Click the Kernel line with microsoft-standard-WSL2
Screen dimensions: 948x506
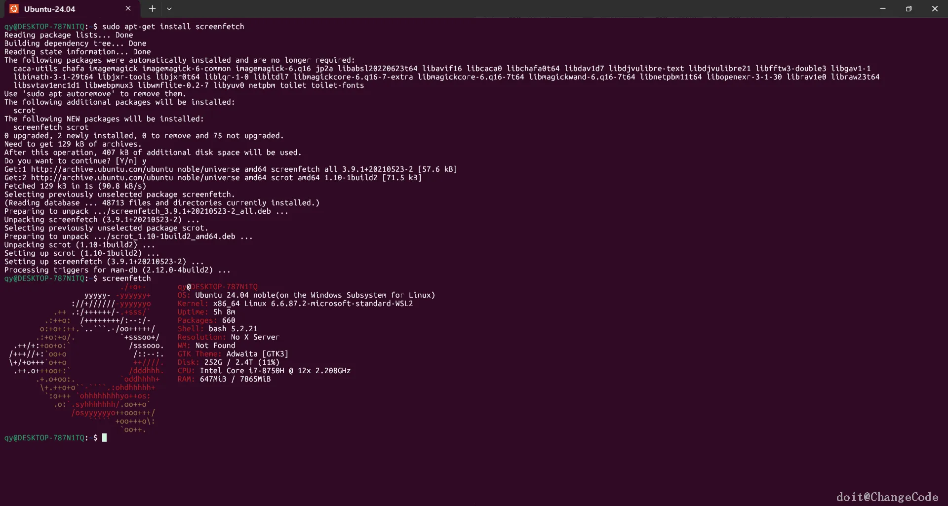point(295,304)
